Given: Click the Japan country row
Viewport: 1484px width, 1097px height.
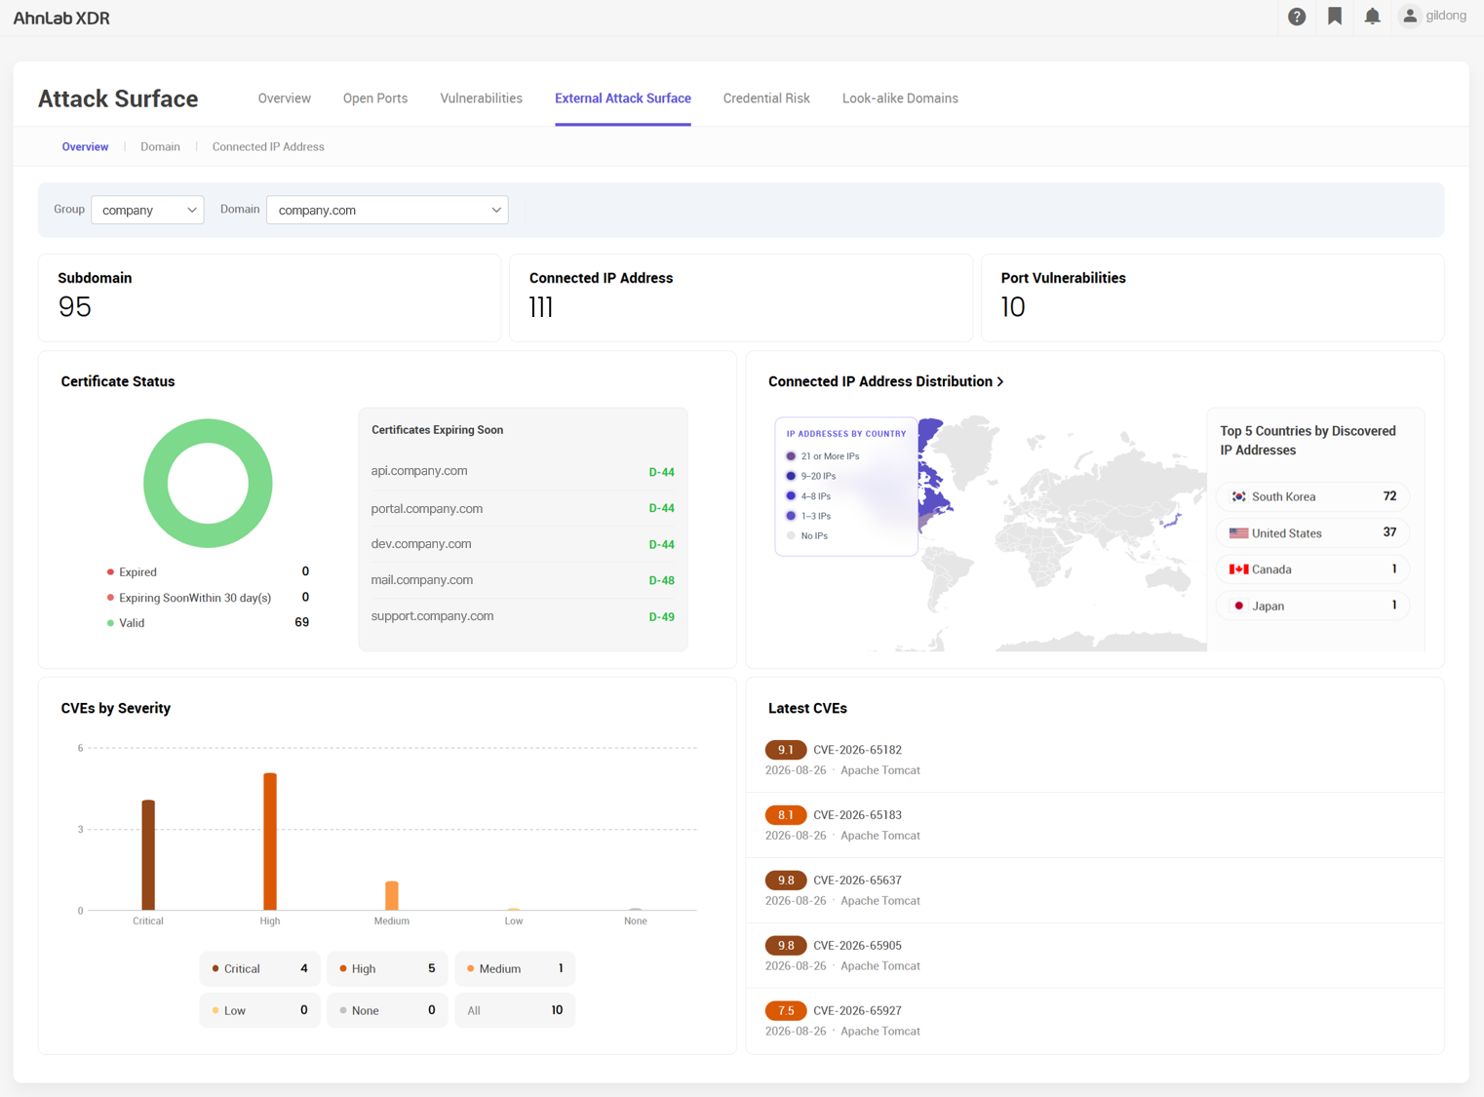Looking at the screenshot, I should pos(1311,606).
